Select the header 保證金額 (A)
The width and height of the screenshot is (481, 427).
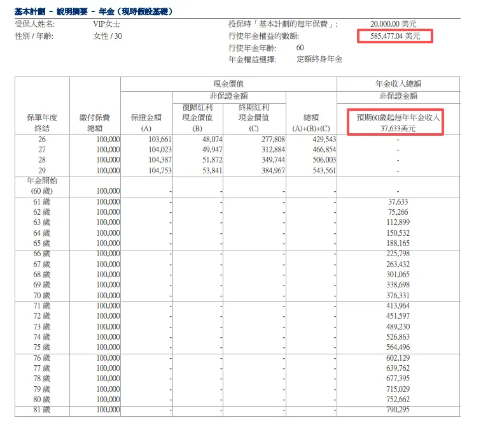[146, 123]
